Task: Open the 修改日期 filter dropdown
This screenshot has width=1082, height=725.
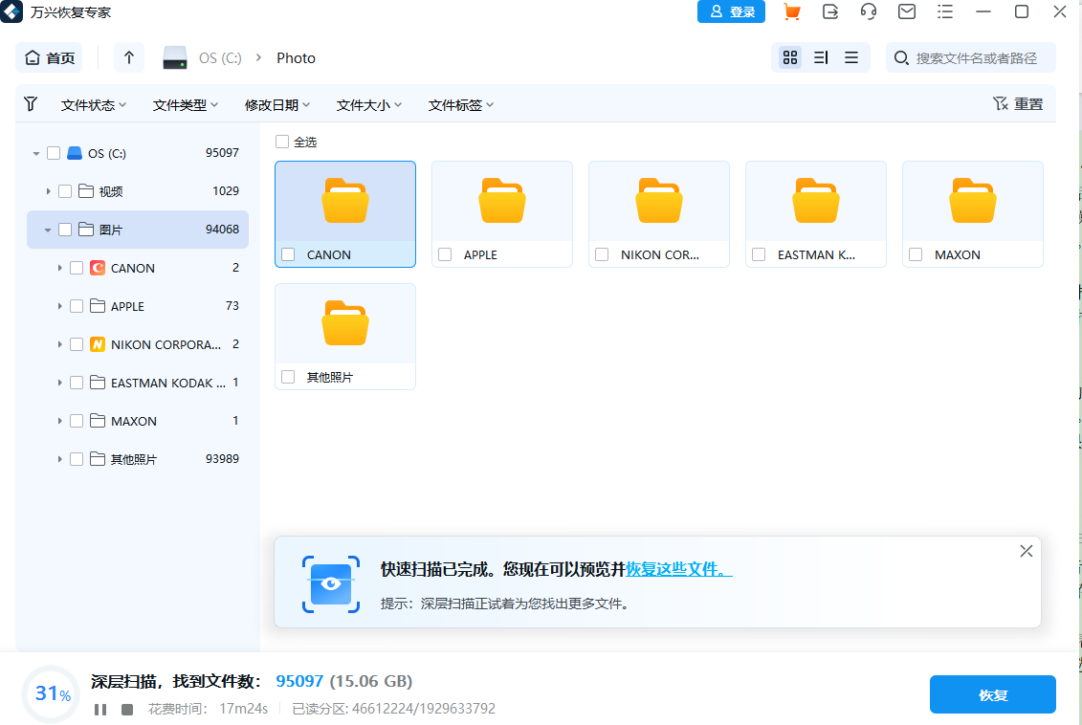Action: click(276, 103)
